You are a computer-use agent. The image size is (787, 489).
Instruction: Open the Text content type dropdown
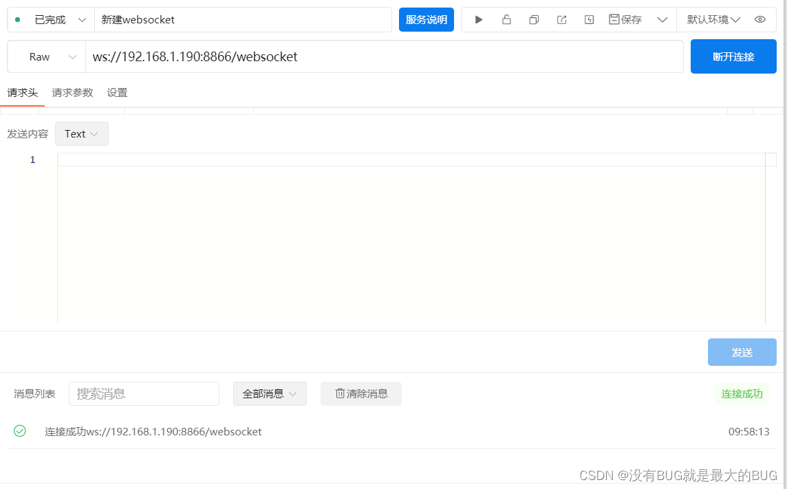(x=81, y=133)
